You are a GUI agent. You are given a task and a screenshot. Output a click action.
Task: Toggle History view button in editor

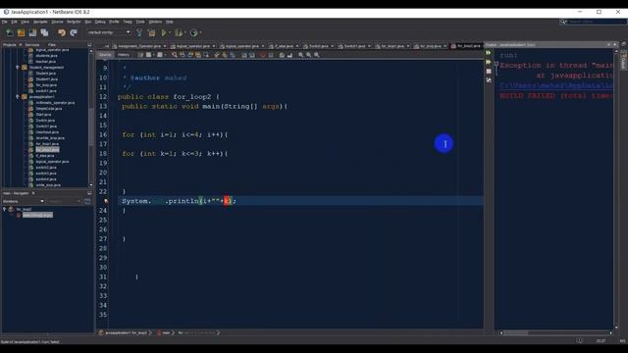point(124,55)
